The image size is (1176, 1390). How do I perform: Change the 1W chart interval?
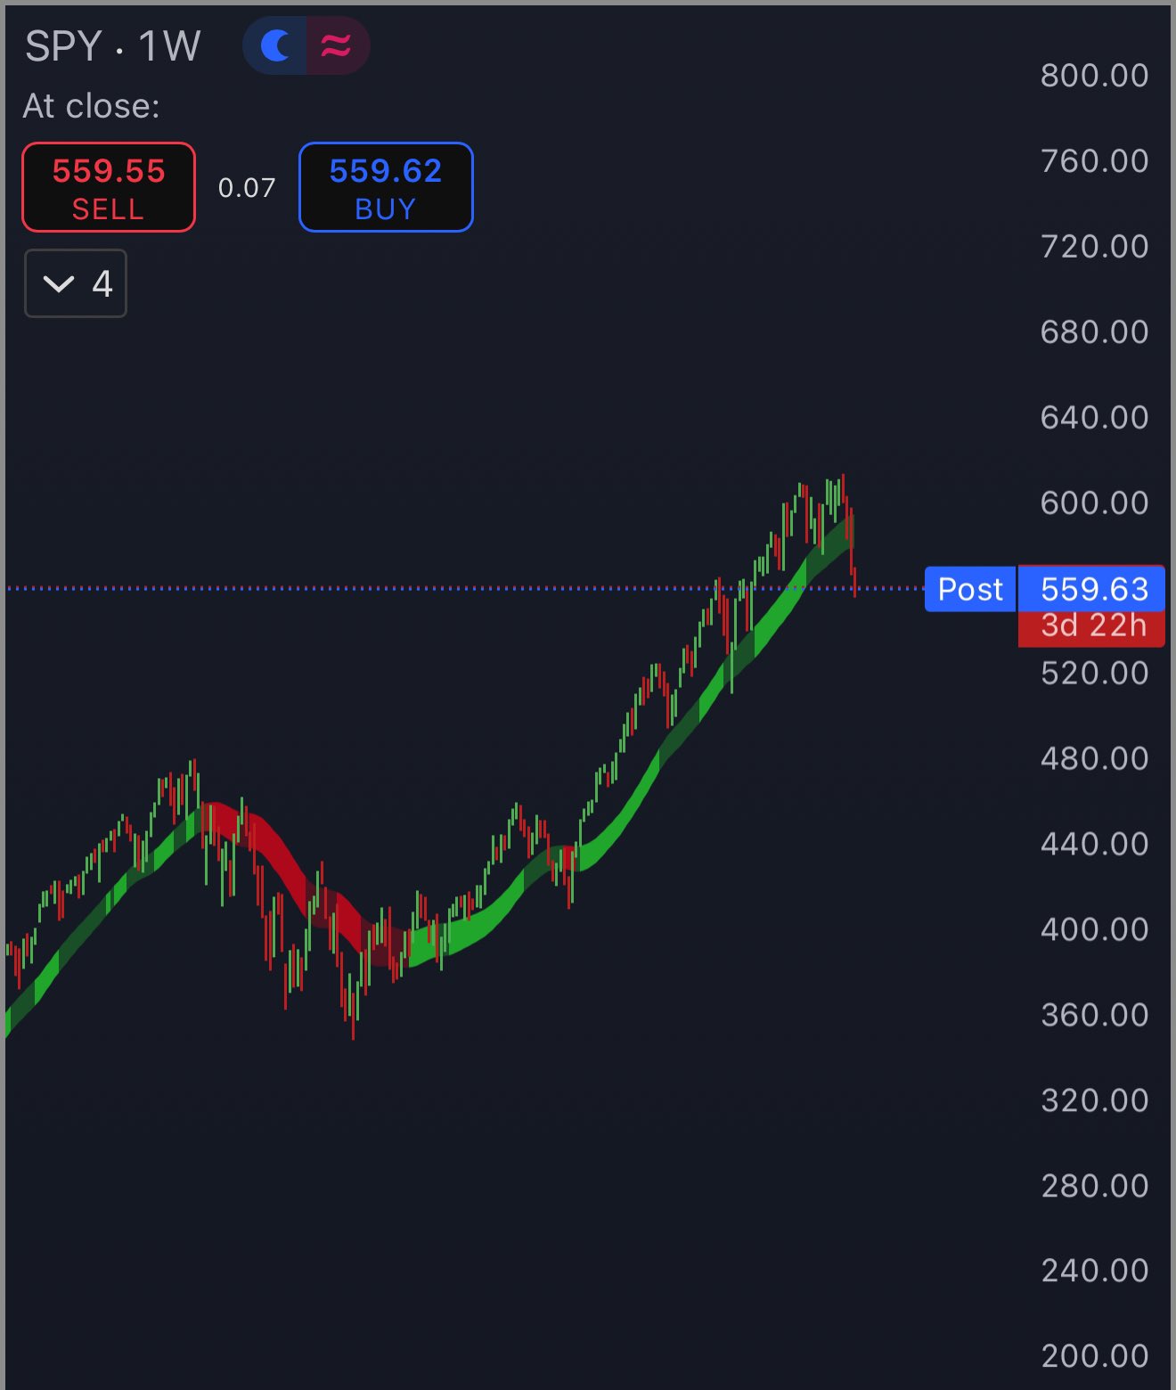[169, 46]
